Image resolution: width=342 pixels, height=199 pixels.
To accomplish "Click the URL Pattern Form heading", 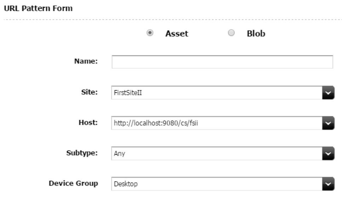I will point(38,8).
